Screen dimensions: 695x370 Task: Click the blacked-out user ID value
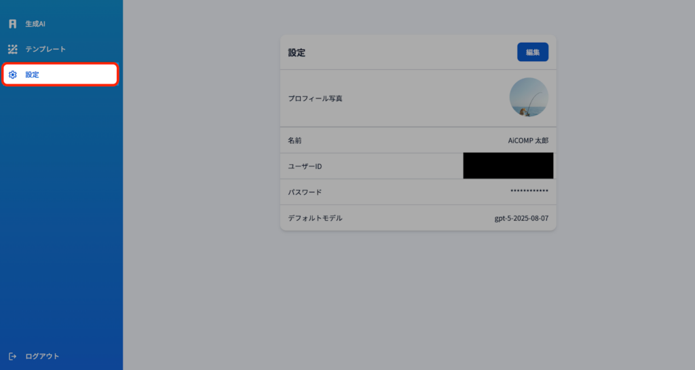(508, 166)
